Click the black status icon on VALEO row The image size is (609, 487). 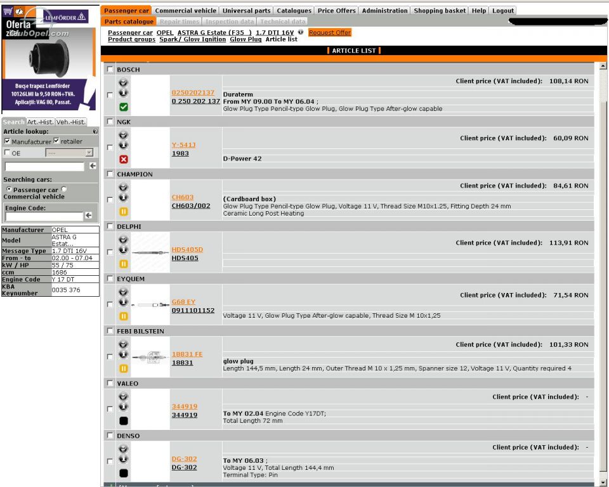pos(124,421)
